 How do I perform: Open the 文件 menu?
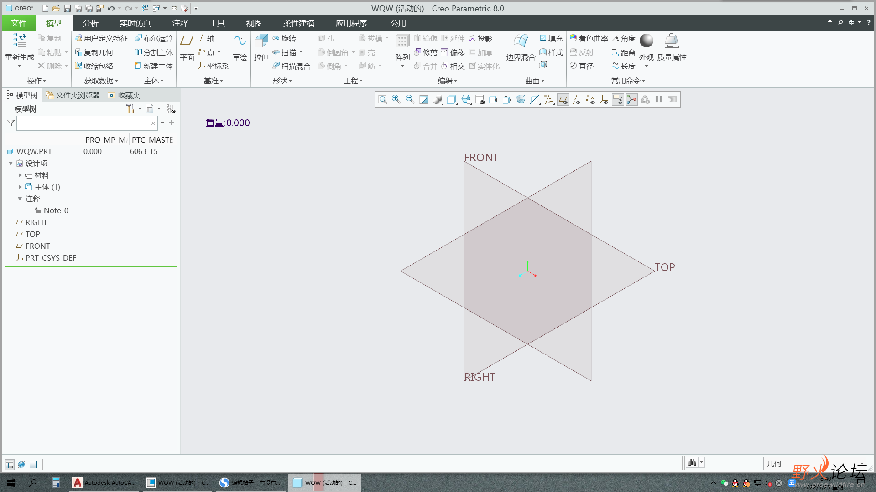click(x=19, y=23)
